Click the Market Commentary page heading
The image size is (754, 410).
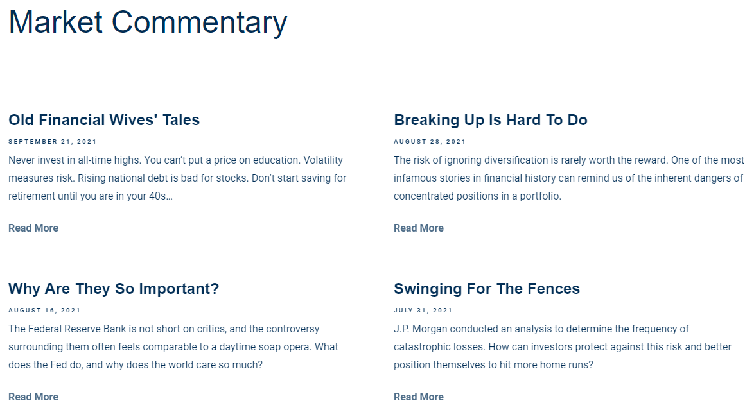click(148, 22)
